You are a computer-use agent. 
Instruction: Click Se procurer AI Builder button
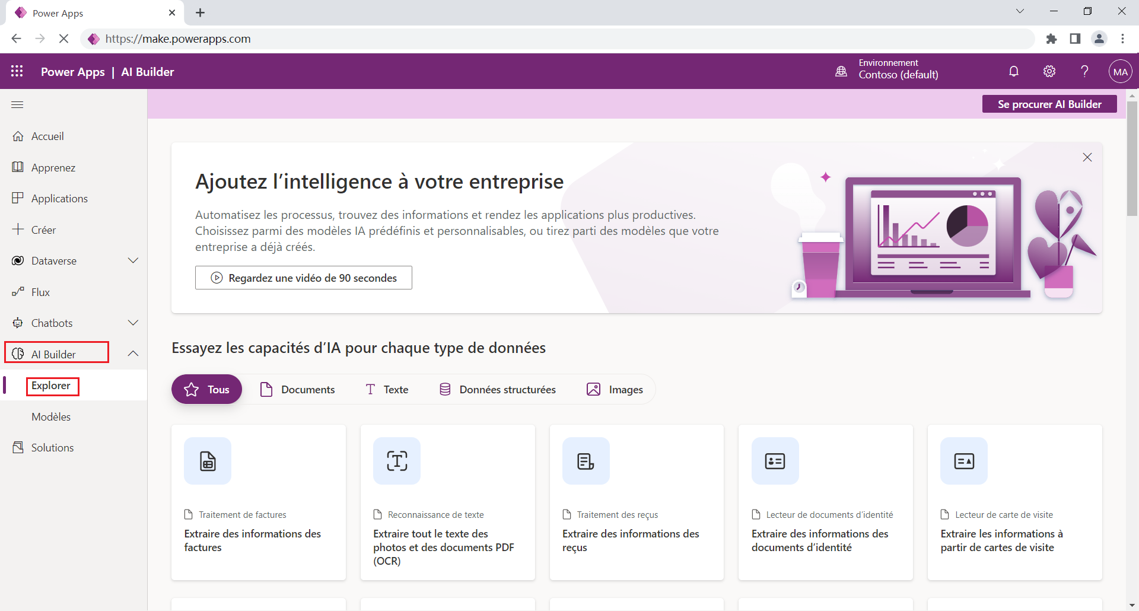tap(1049, 104)
